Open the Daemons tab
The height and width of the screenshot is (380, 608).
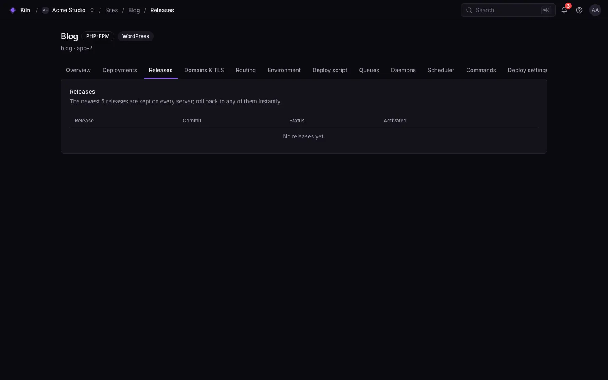point(403,70)
